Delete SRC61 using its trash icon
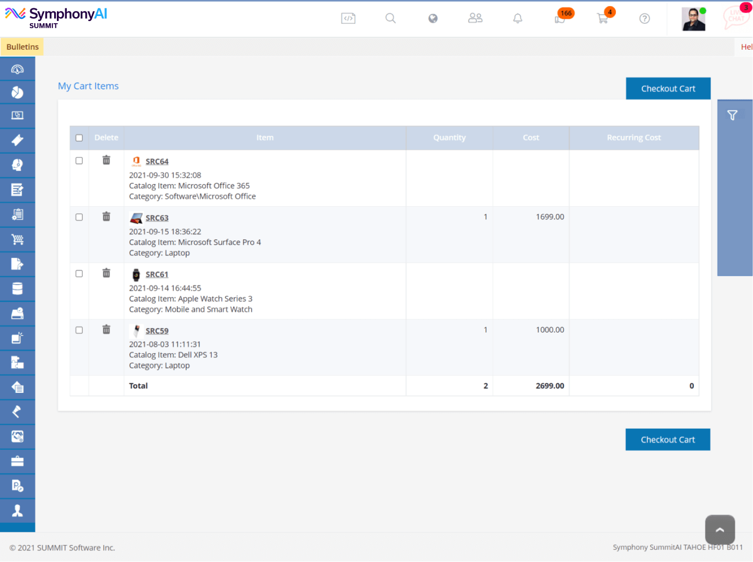This screenshot has height=562, width=753. pos(106,273)
